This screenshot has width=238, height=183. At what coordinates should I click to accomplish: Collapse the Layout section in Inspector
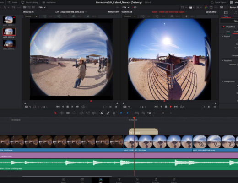tap(222, 36)
